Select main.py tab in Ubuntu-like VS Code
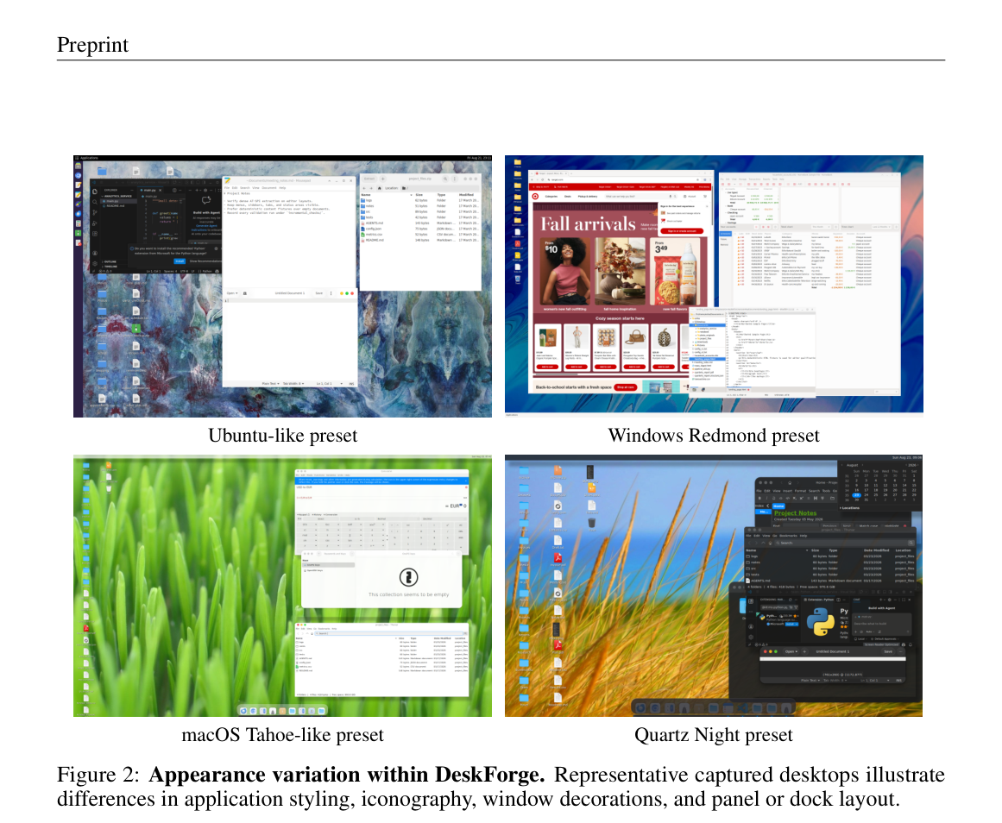This screenshot has height=823, width=1002. (x=150, y=191)
